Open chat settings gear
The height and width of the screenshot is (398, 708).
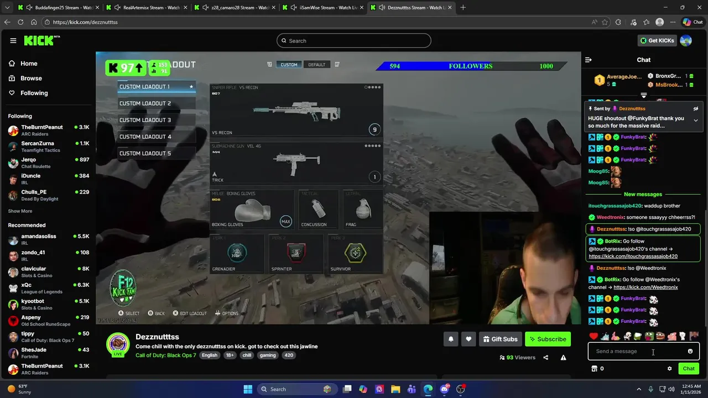pos(669,369)
